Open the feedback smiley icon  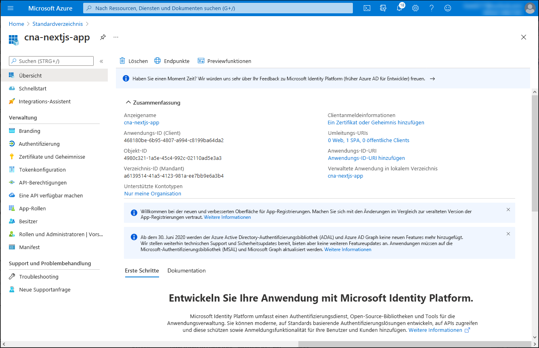(448, 8)
